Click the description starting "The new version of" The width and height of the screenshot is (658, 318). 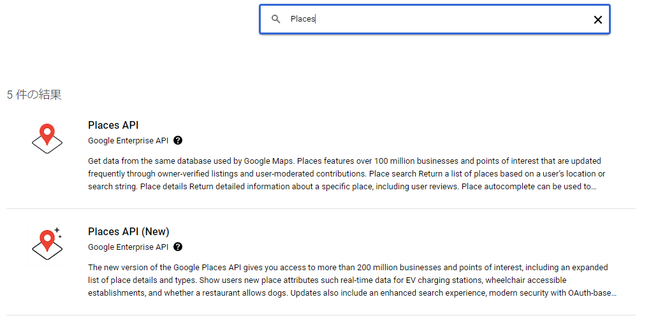tap(351, 280)
